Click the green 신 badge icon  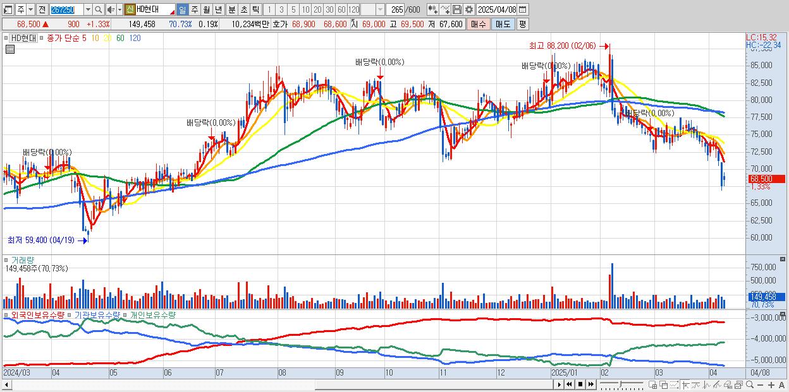130,9
